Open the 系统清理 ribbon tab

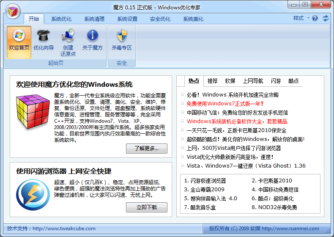[94, 19]
